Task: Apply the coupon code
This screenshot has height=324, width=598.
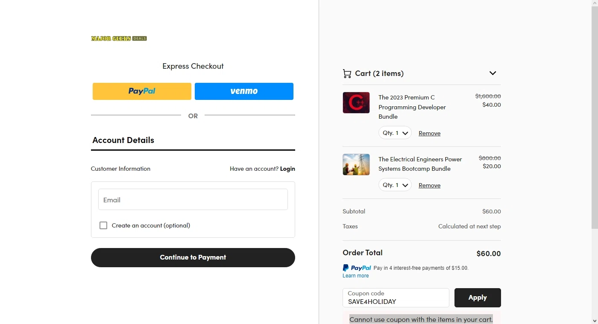Action: tap(478, 298)
